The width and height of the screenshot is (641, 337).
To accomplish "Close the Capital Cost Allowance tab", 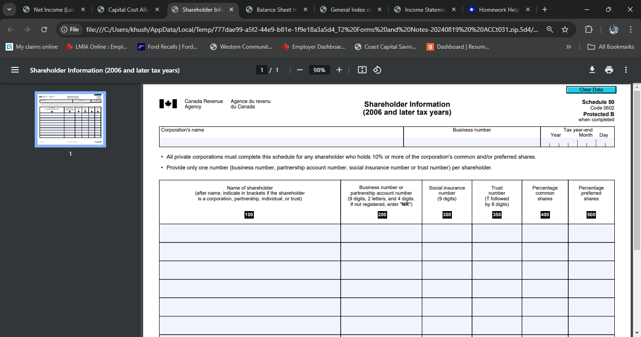I will (x=157, y=9).
